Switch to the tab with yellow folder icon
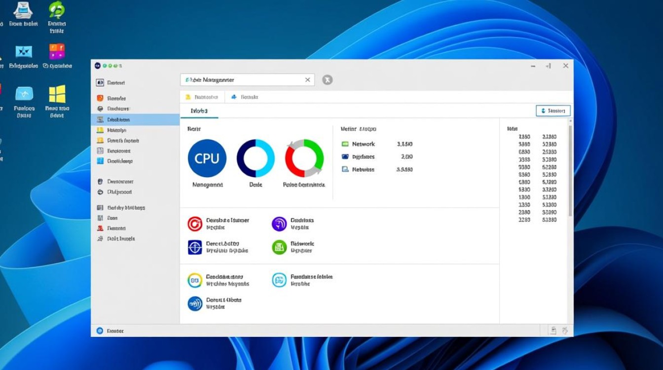Image resolution: width=663 pixels, height=370 pixels. point(202,97)
